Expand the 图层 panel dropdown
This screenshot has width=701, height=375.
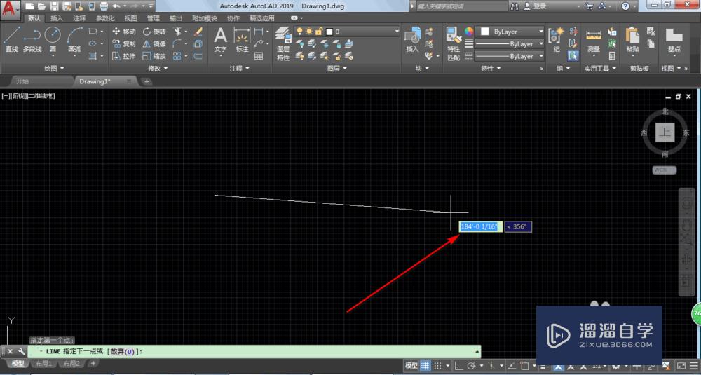(x=337, y=69)
